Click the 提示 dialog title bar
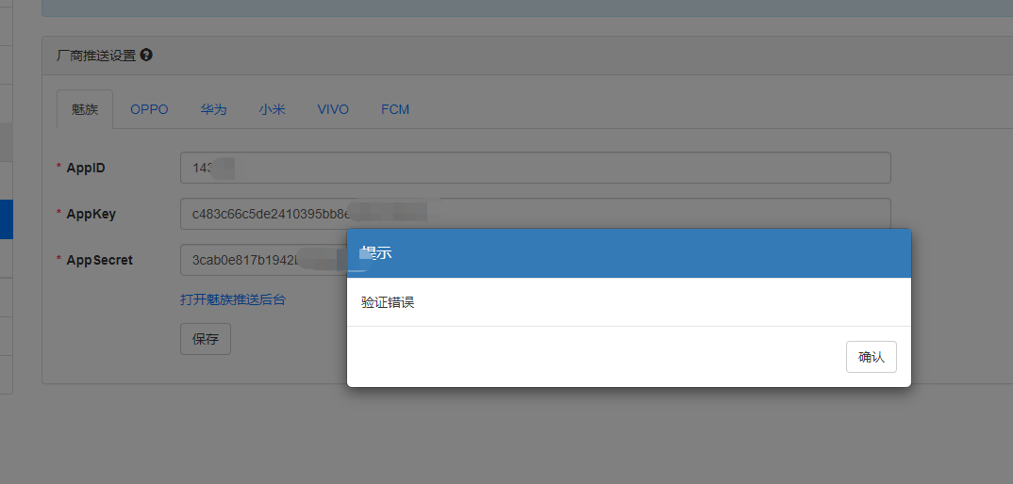 [x=628, y=253]
